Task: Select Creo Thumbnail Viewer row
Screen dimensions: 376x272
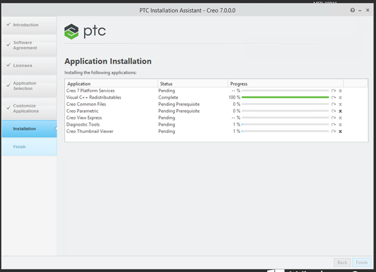Action: click(x=216, y=131)
